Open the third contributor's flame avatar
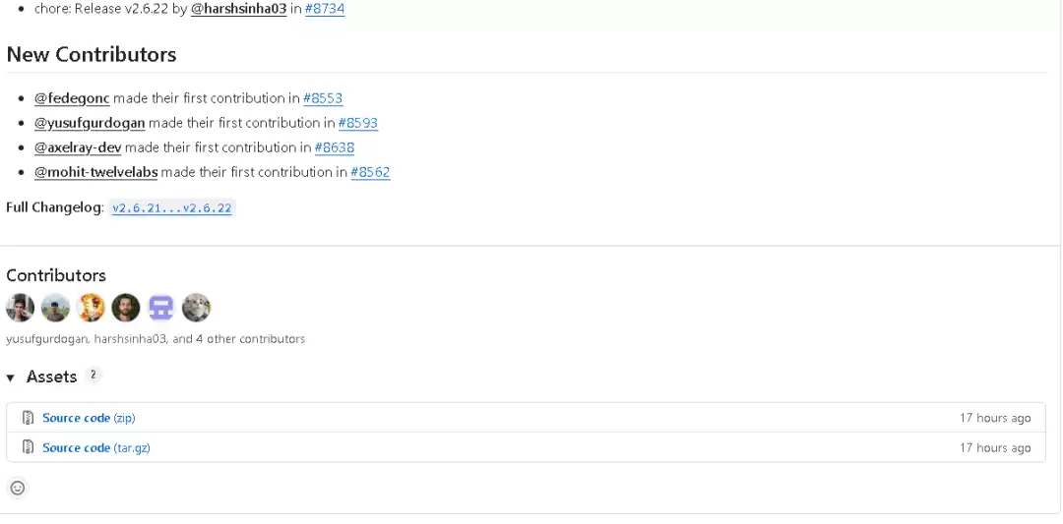This screenshot has width=1063, height=524. point(91,308)
